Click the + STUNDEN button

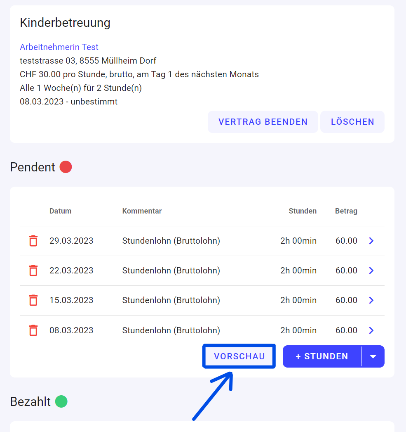pyautogui.click(x=322, y=356)
